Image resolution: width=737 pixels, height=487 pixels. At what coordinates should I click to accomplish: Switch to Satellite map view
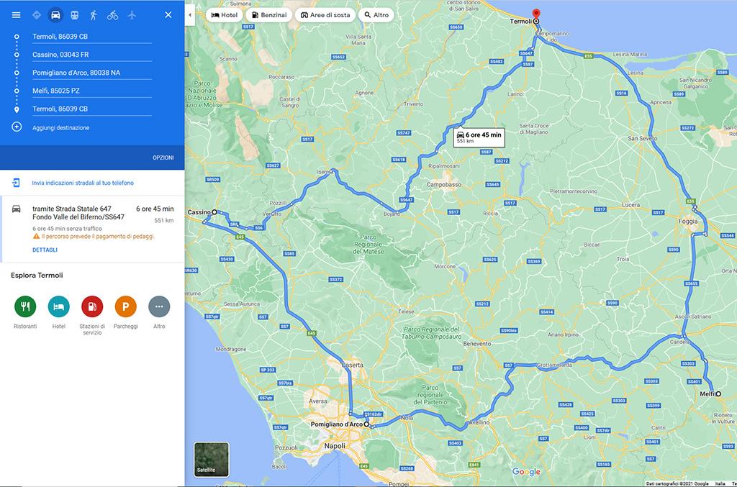(212, 460)
